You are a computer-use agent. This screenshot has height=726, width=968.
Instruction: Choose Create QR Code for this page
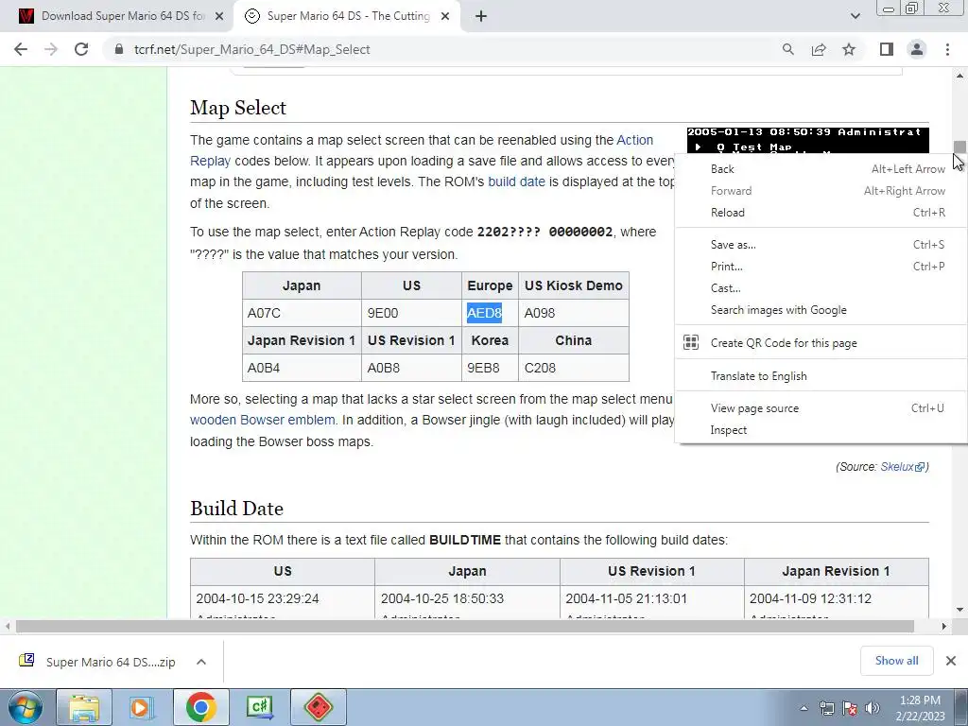(x=821, y=342)
